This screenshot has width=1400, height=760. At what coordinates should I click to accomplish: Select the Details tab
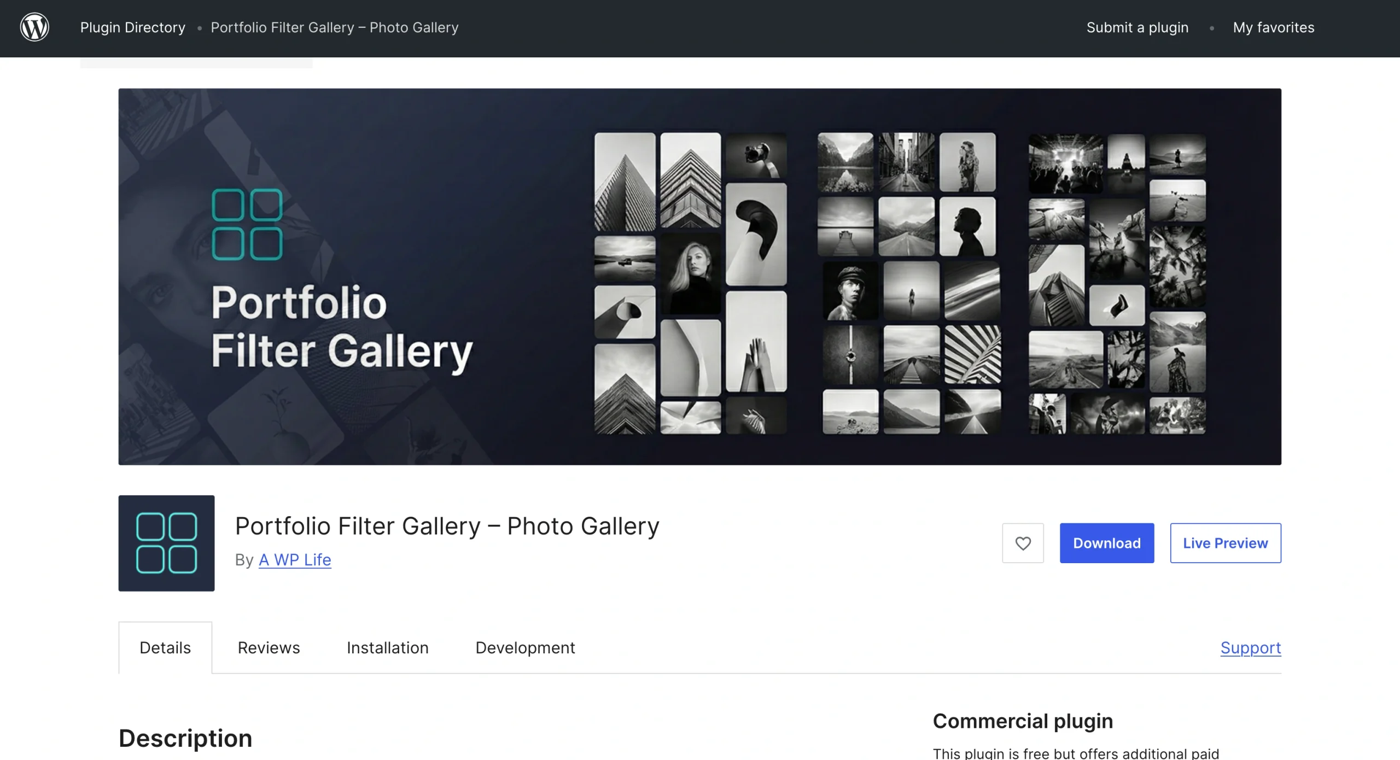coord(165,648)
